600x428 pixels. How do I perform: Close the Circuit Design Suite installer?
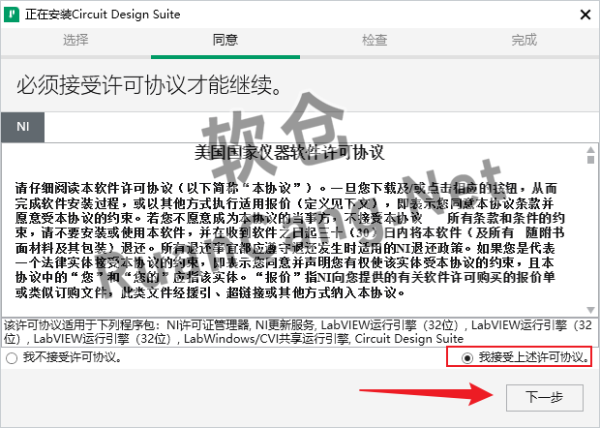[x=581, y=15]
